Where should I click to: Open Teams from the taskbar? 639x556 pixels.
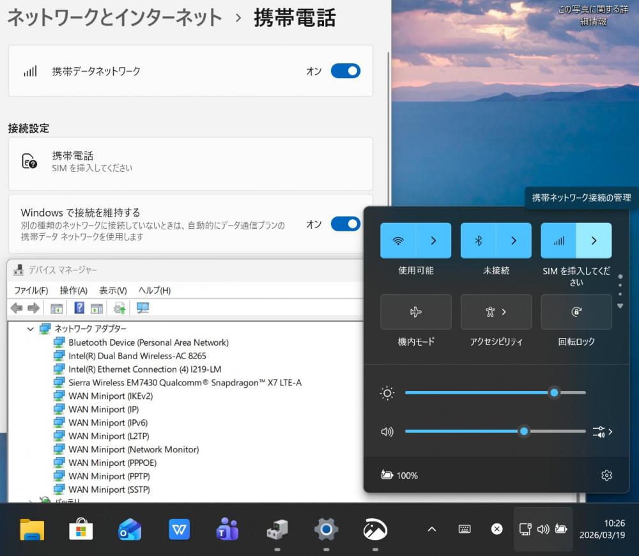coord(227,529)
